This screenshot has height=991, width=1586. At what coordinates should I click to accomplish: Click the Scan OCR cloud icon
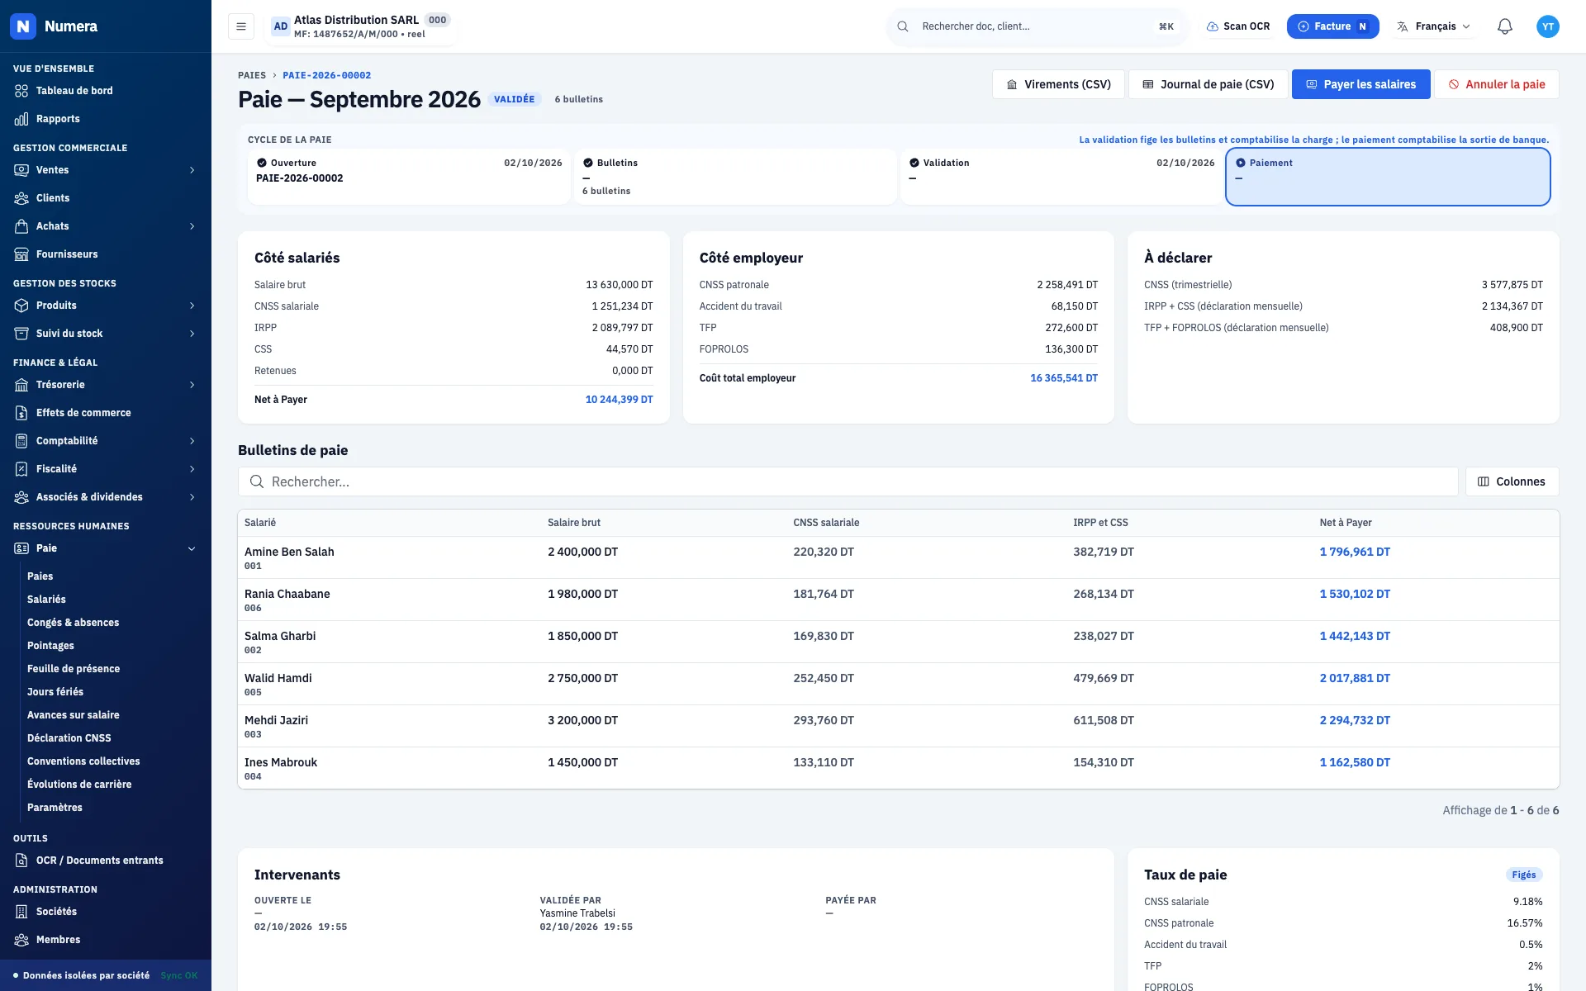[1213, 26]
